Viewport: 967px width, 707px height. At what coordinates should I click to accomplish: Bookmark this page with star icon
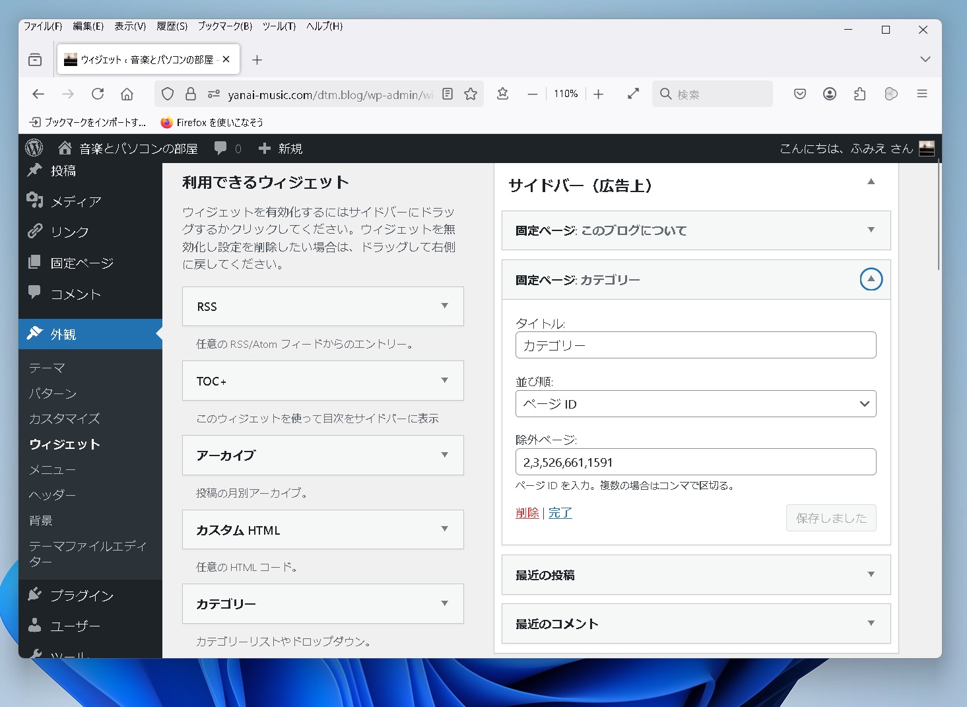[x=471, y=94]
